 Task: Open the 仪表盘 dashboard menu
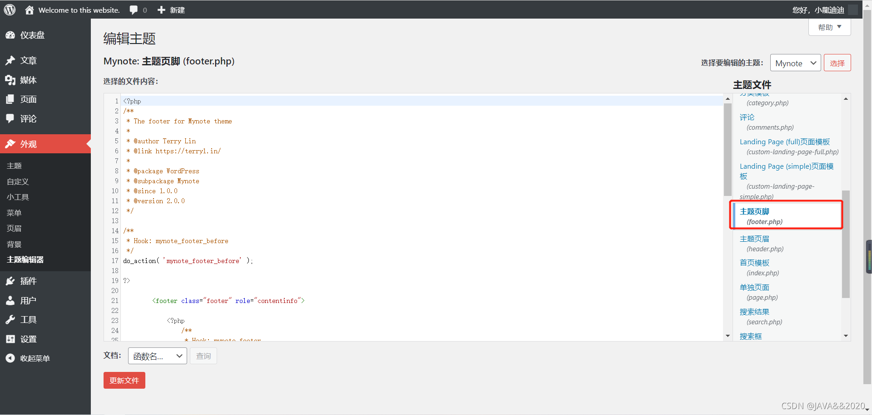[x=32, y=35]
